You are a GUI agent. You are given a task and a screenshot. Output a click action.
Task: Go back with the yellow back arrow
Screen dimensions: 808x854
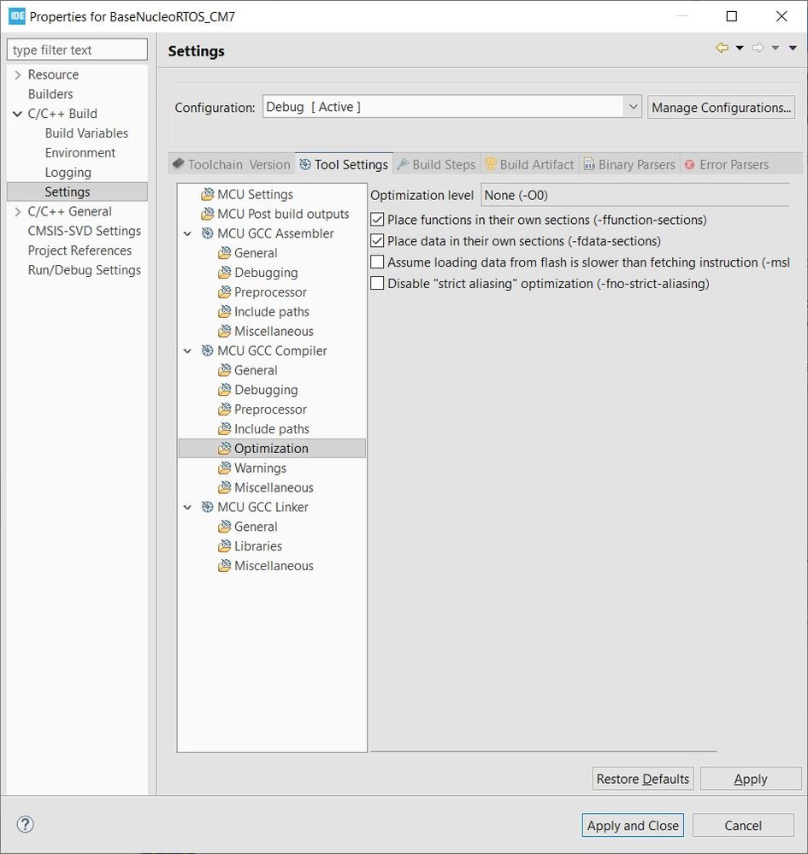pos(722,48)
